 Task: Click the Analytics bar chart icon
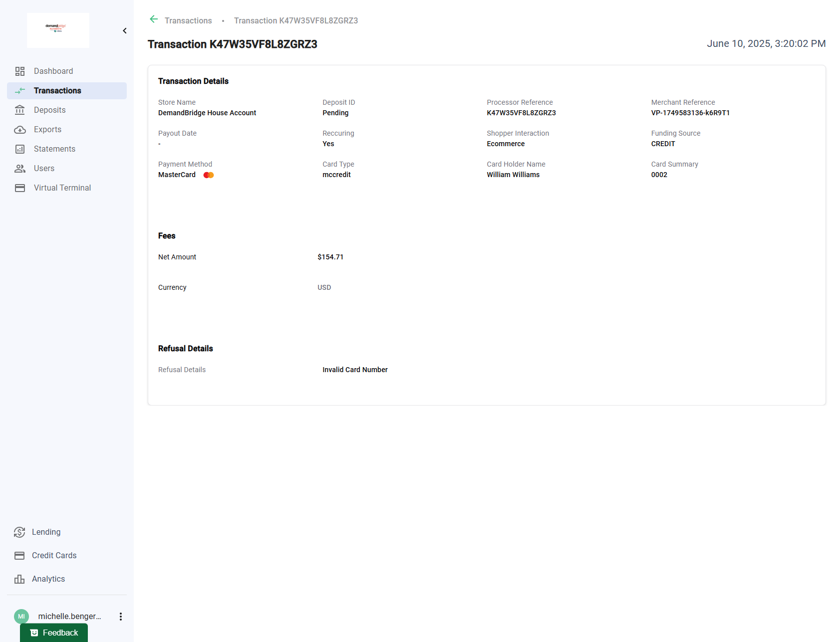(19, 579)
